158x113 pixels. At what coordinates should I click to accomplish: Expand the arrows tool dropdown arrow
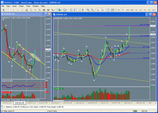(55, 10)
